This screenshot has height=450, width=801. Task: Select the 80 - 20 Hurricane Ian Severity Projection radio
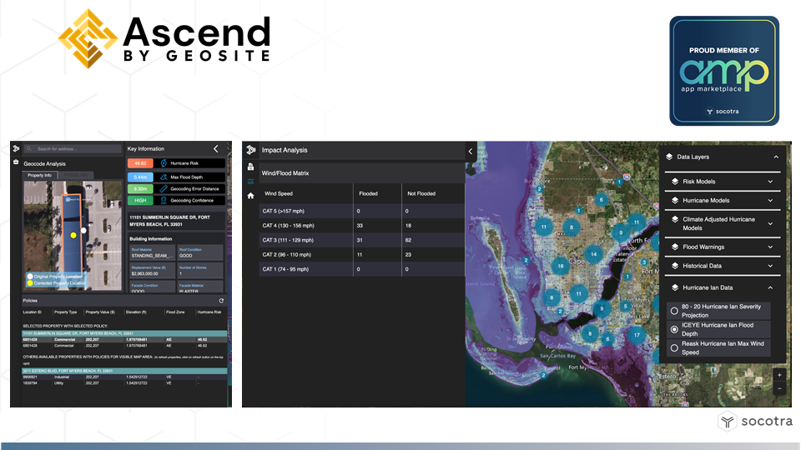[x=674, y=311]
